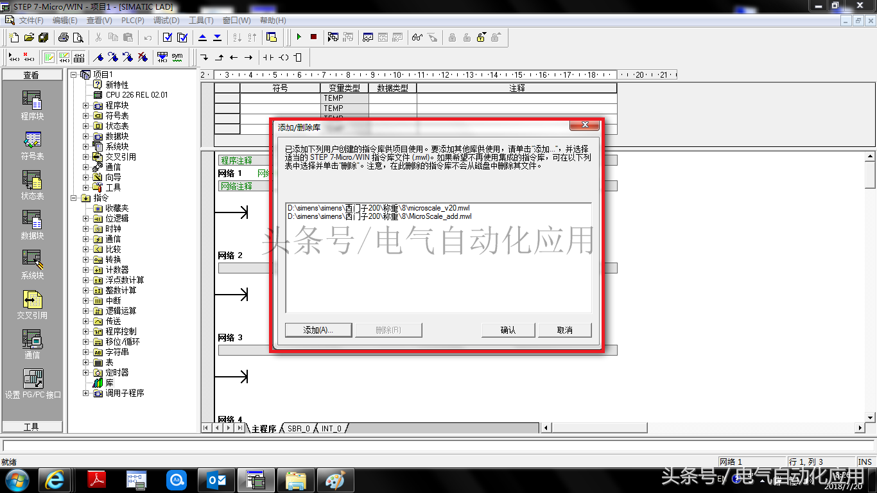Expand the 位逻辑 instruction folder

pyautogui.click(x=85, y=218)
